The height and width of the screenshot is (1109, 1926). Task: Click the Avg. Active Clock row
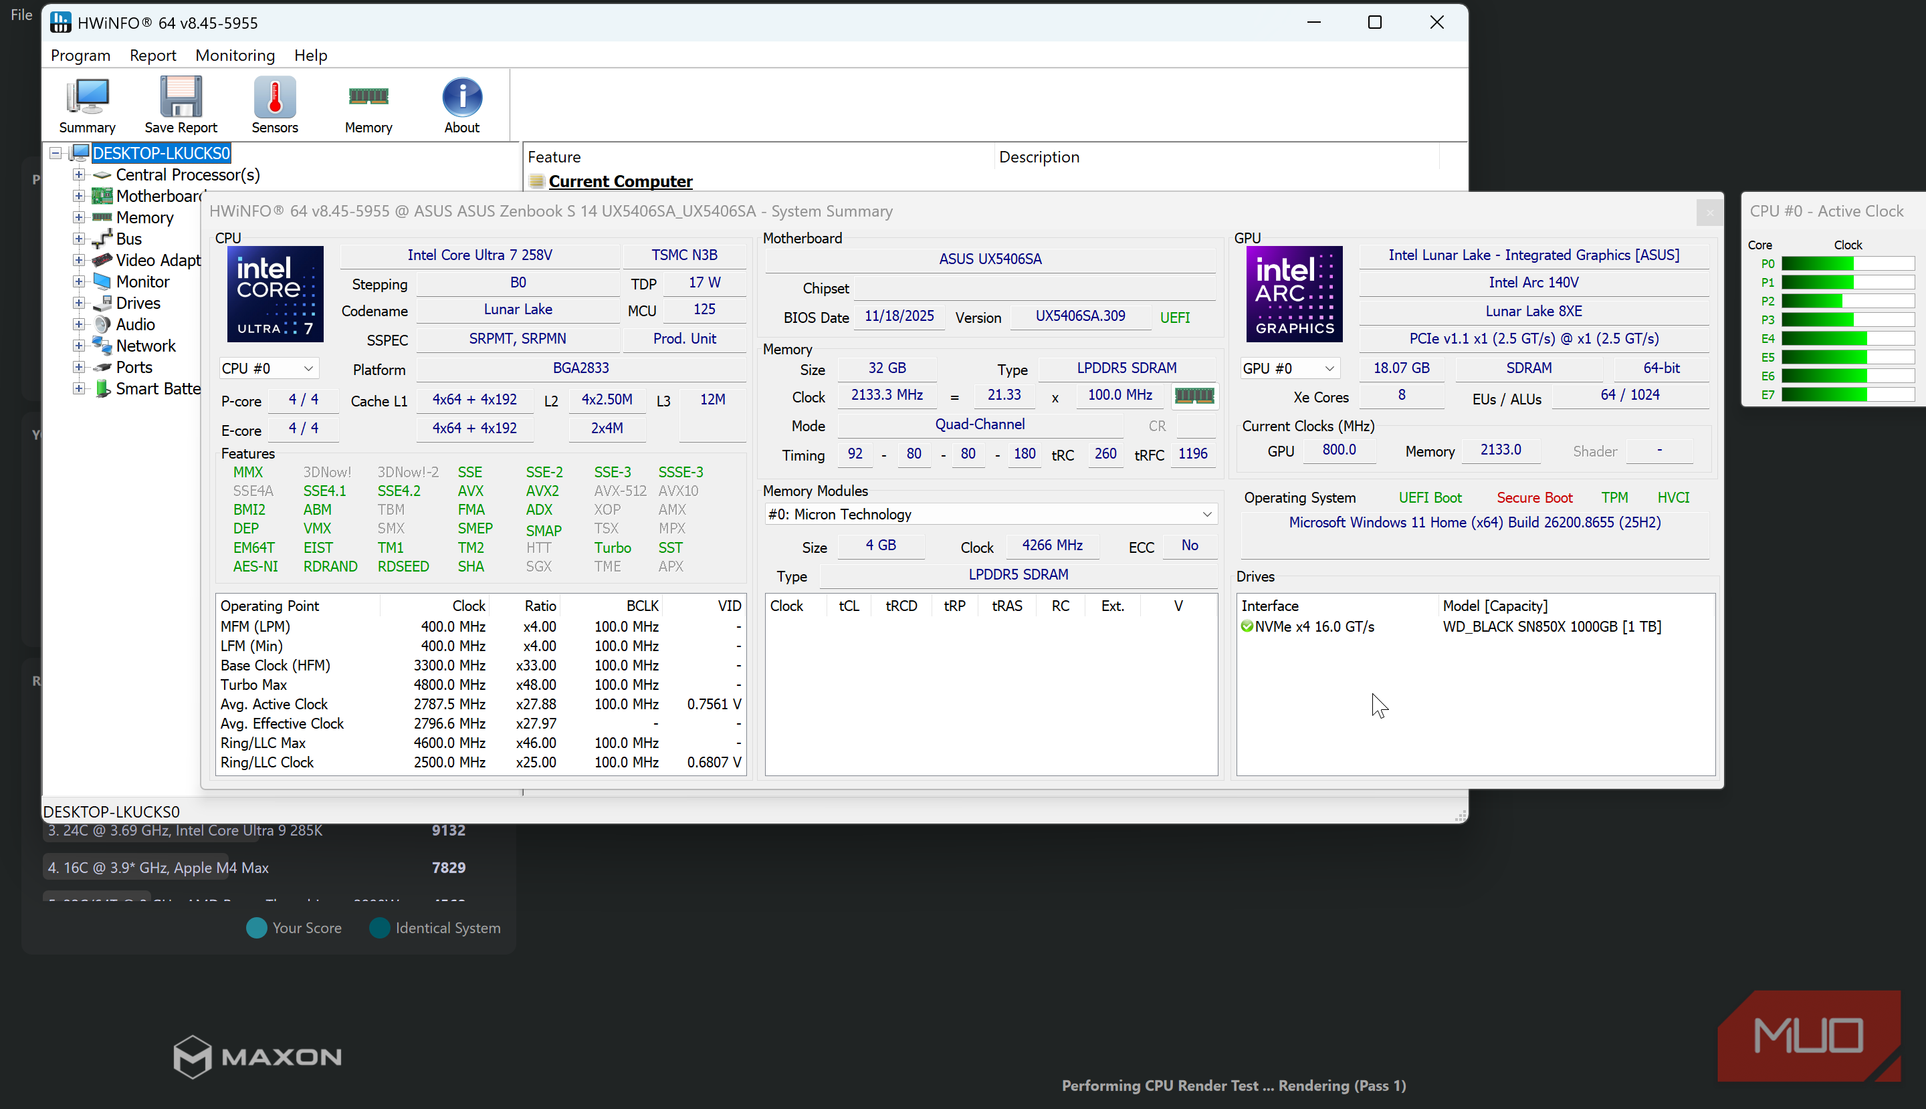[481, 704]
